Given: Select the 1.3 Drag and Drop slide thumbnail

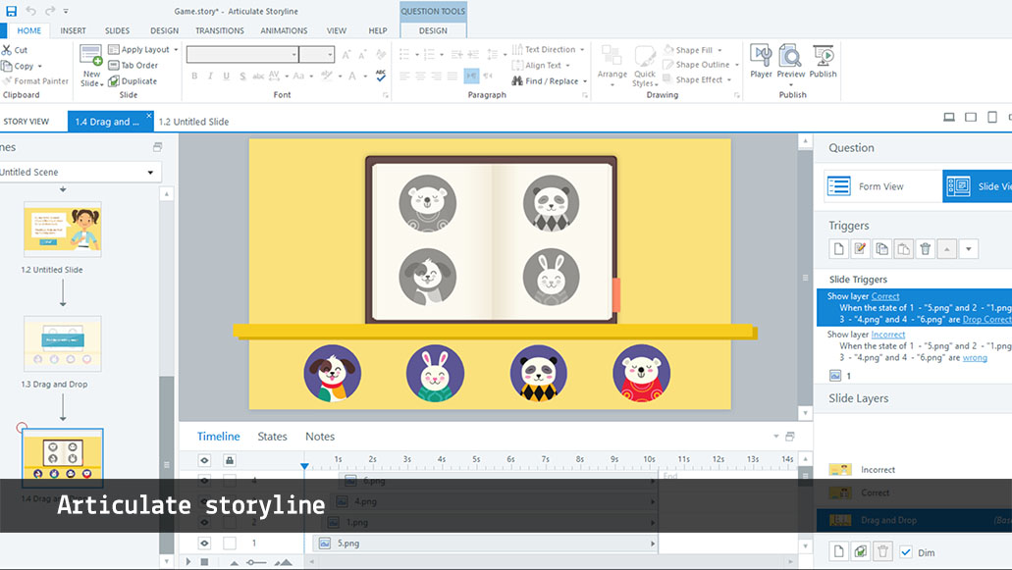Looking at the screenshot, I should (63, 341).
